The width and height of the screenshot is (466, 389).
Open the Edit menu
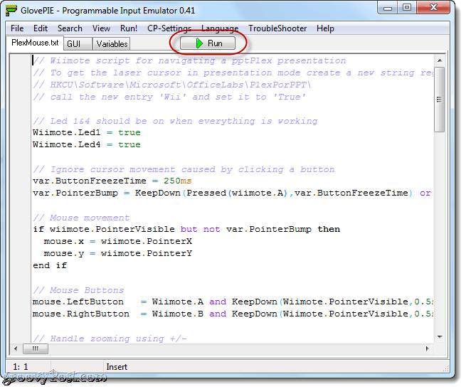[x=41, y=28]
